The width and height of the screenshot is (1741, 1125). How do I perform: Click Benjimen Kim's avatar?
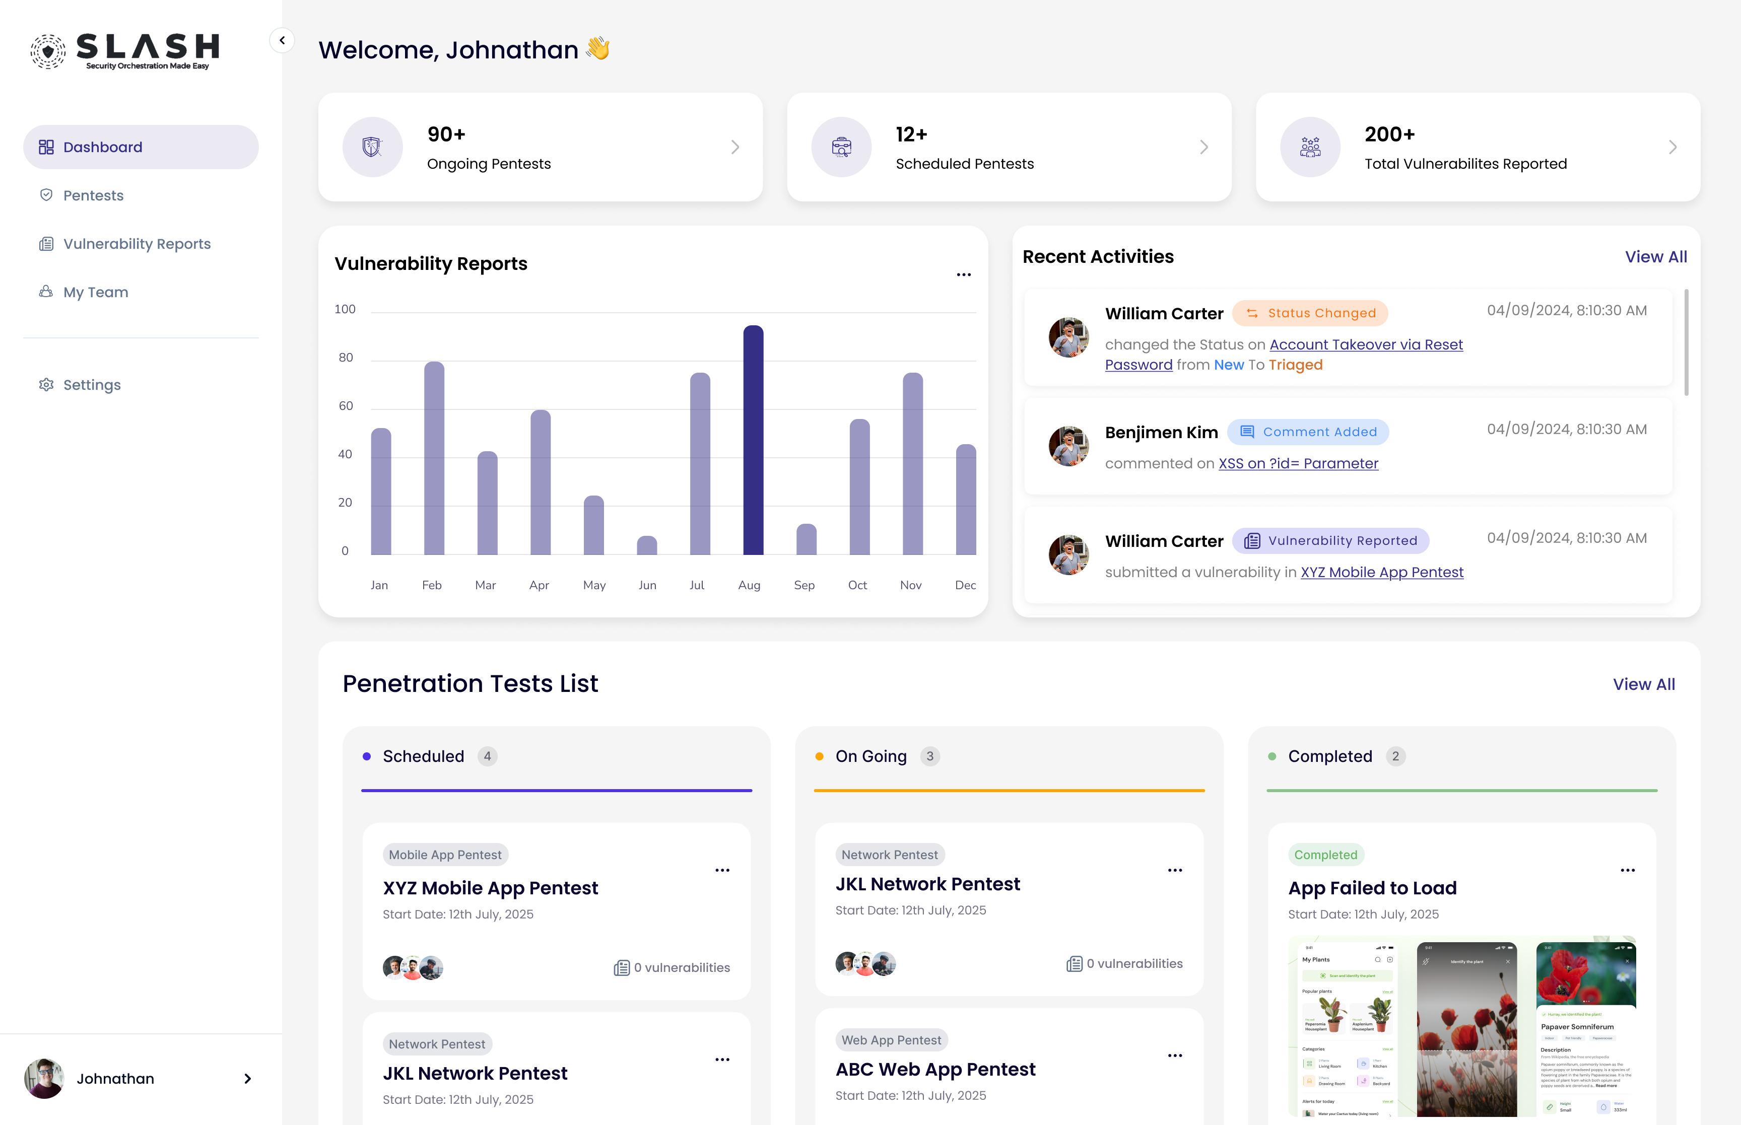[x=1068, y=446]
